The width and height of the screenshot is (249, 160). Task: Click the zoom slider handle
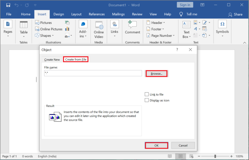pos(215,156)
